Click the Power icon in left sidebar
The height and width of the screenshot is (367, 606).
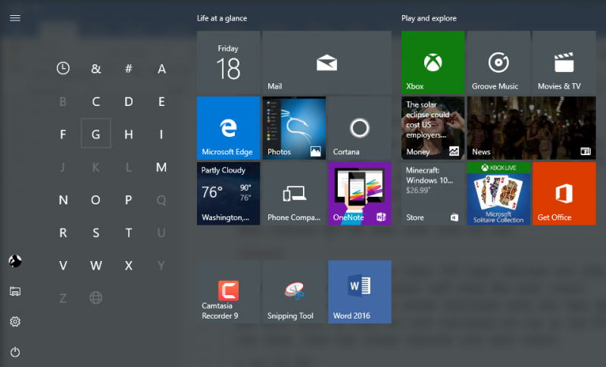click(x=15, y=352)
